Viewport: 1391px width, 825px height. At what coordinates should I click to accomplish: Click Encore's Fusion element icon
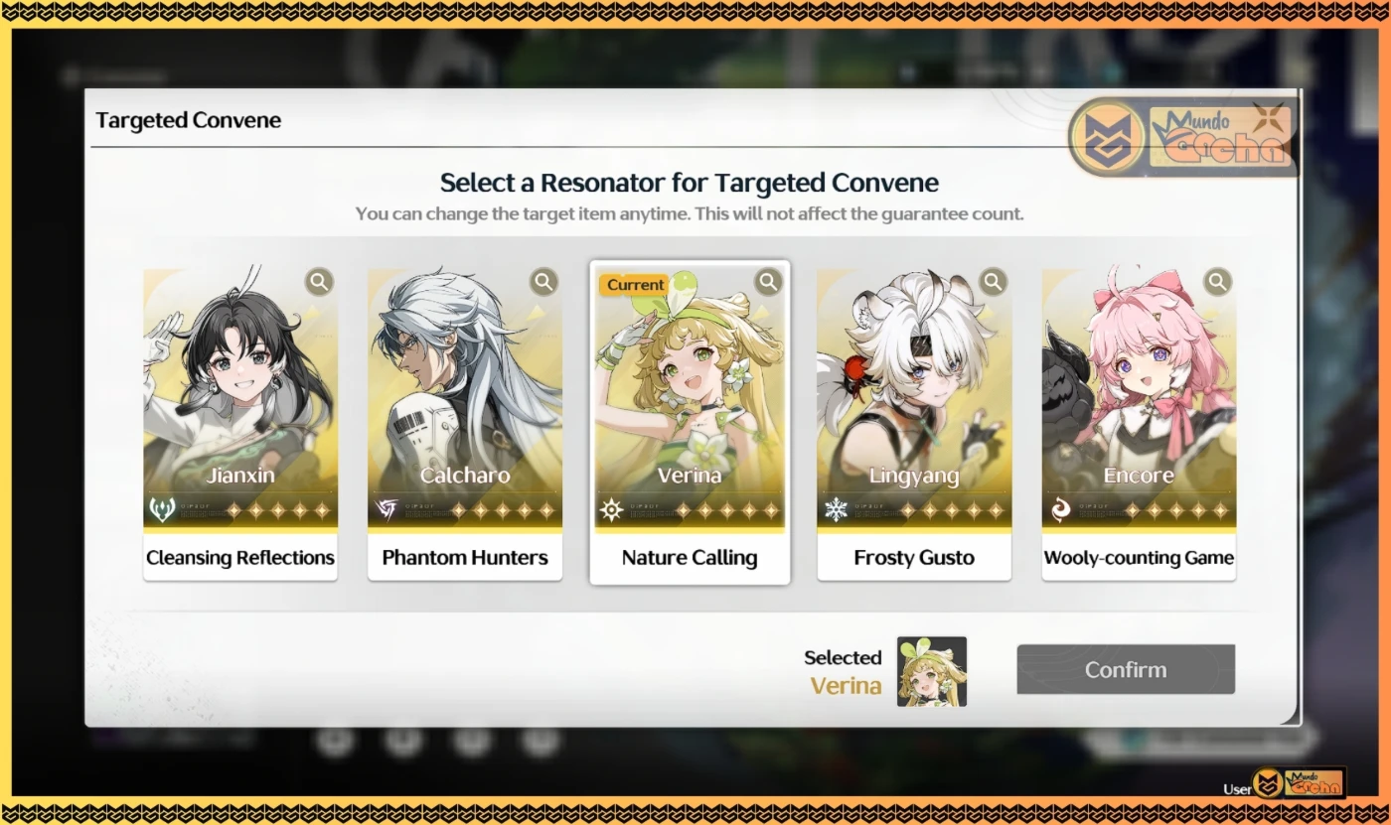tap(1059, 510)
